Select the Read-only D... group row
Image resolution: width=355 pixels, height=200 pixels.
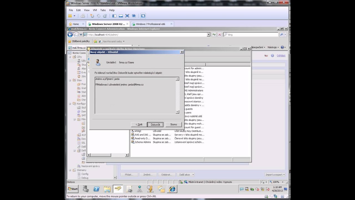pos(168,138)
